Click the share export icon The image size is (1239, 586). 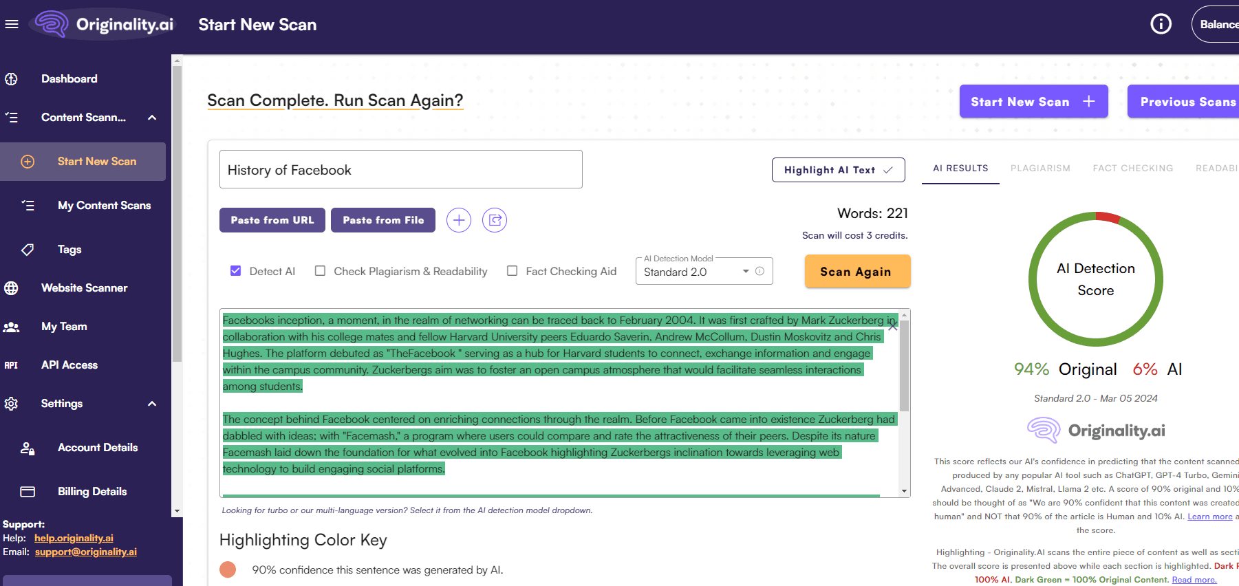pos(495,220)
